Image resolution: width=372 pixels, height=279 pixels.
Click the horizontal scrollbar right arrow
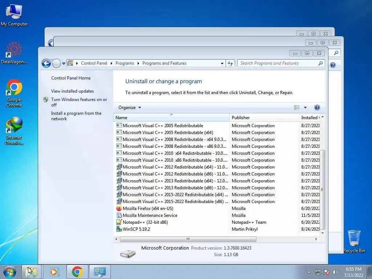tap(316, 239)
